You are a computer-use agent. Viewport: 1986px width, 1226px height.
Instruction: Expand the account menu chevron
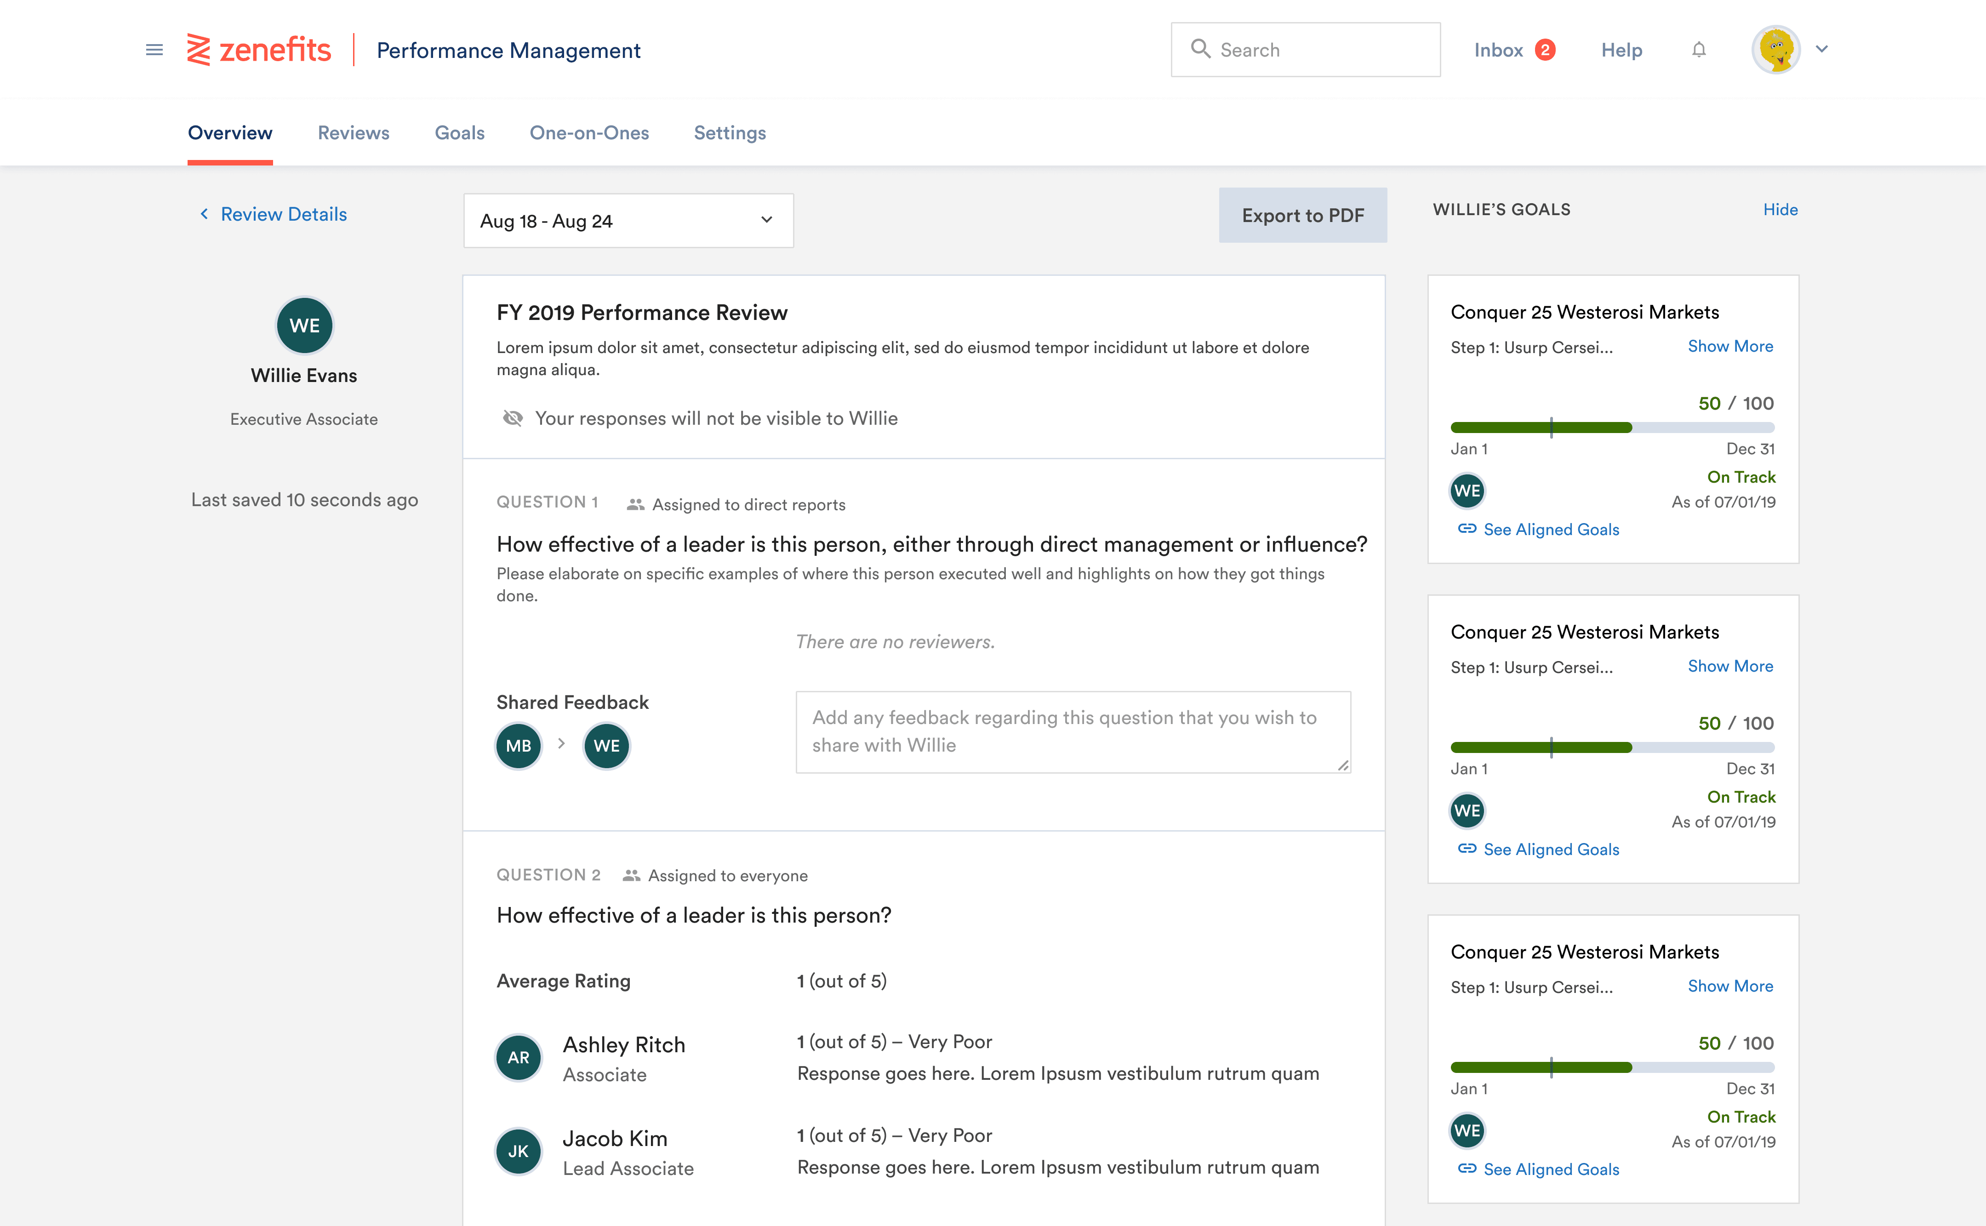coord(1822,50)
